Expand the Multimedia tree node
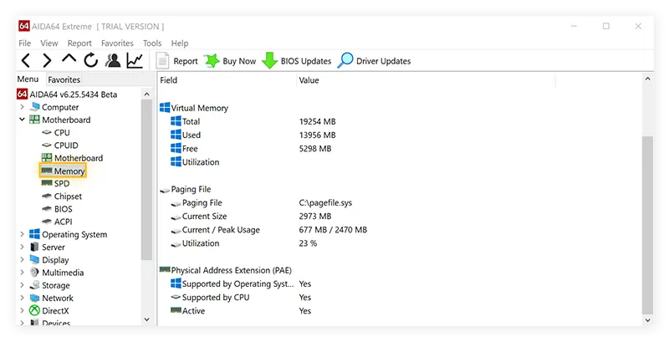Viewport: 669px width, 342px height. [x=23, y=273]
